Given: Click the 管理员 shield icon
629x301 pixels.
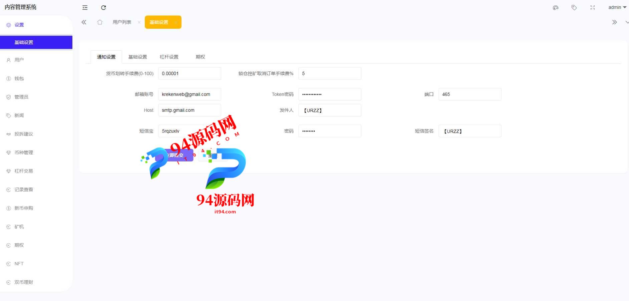Looking at the screenshot, I should click(9, 97).
